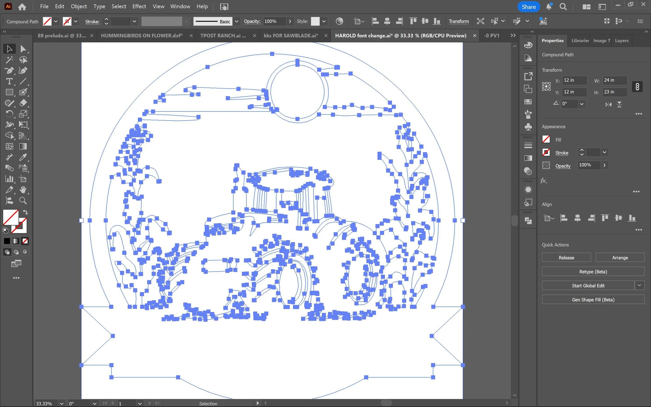This screenshot has height=407, width=651.
Task: Expand the rotation angle dropdown in Transform
Action: tap(581, 104)
